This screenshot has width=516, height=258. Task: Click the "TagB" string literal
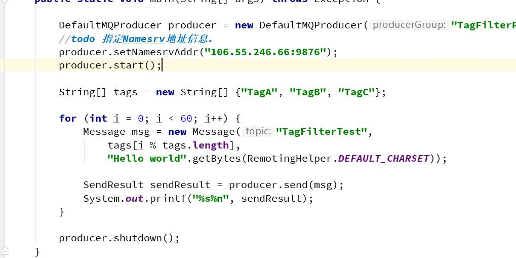click(308, 92)
